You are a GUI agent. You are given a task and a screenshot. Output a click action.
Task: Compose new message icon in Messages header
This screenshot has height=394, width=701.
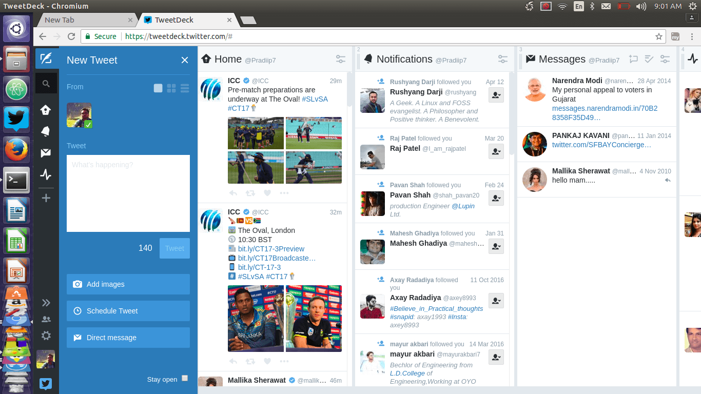[633, 60]
